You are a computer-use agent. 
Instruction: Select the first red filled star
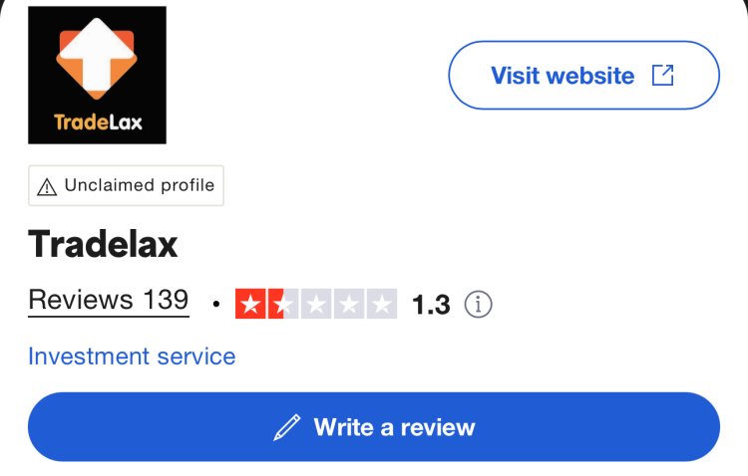pos(250,304)
